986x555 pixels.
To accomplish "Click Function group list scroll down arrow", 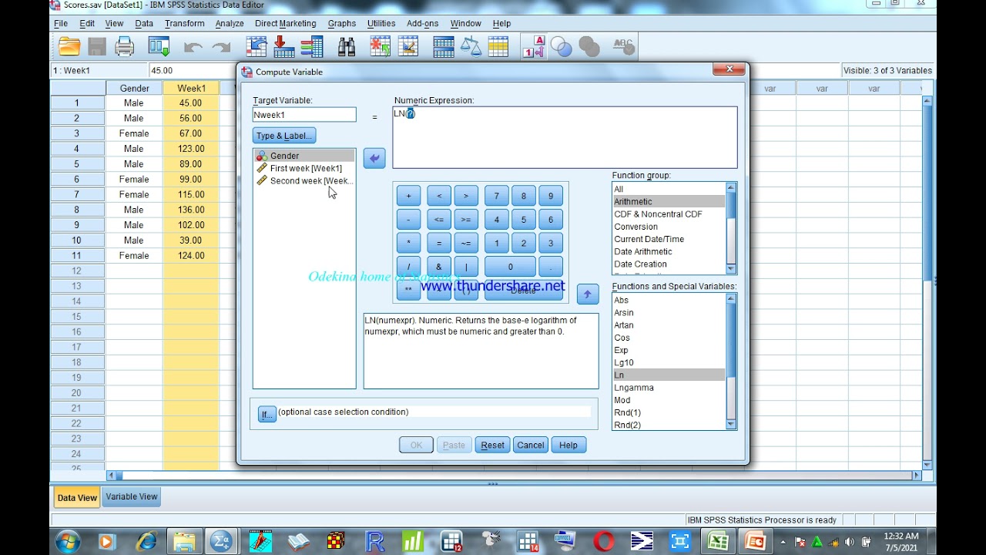I will pos(731,268).
